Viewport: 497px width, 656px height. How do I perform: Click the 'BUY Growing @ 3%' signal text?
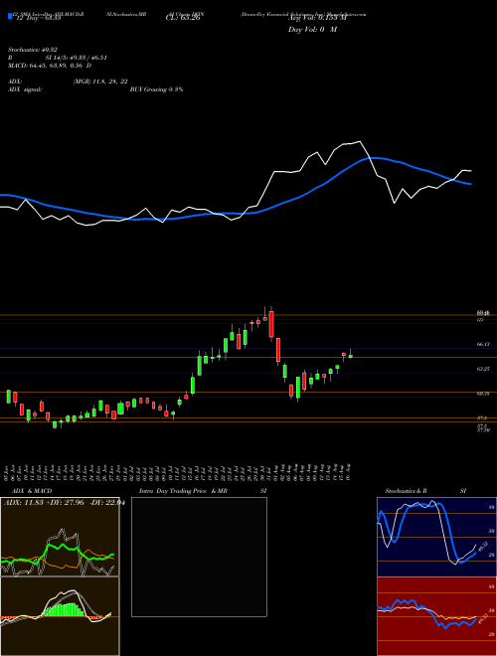(x=156, y=89)
